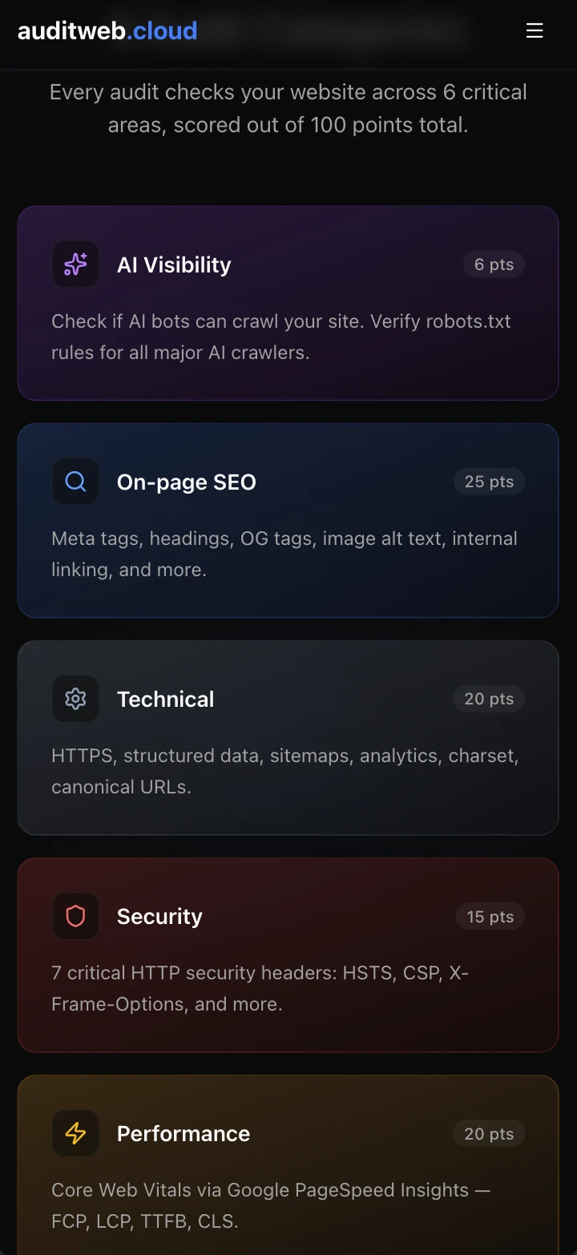The height and width of the screenshot is (1255, 577).
Task: Click the 20 pts badge on Performance
Action: (x=489, y=1133)
